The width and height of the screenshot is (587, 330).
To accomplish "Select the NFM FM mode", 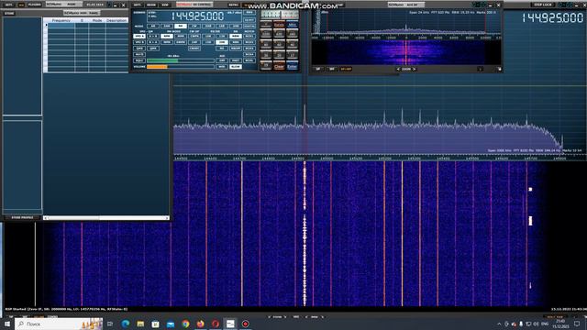I will (167, 37).
